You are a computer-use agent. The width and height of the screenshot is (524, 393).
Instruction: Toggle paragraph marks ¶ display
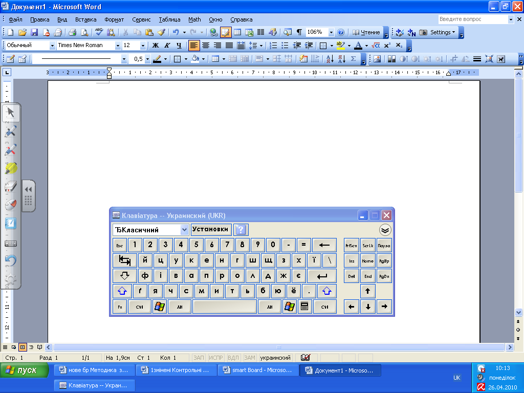299,32
